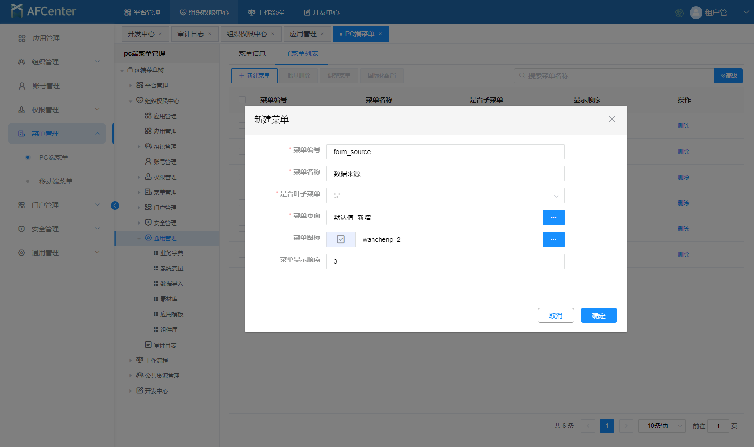
Task: Click the menu icon picker ellipsis button
Action: [553, 239]
